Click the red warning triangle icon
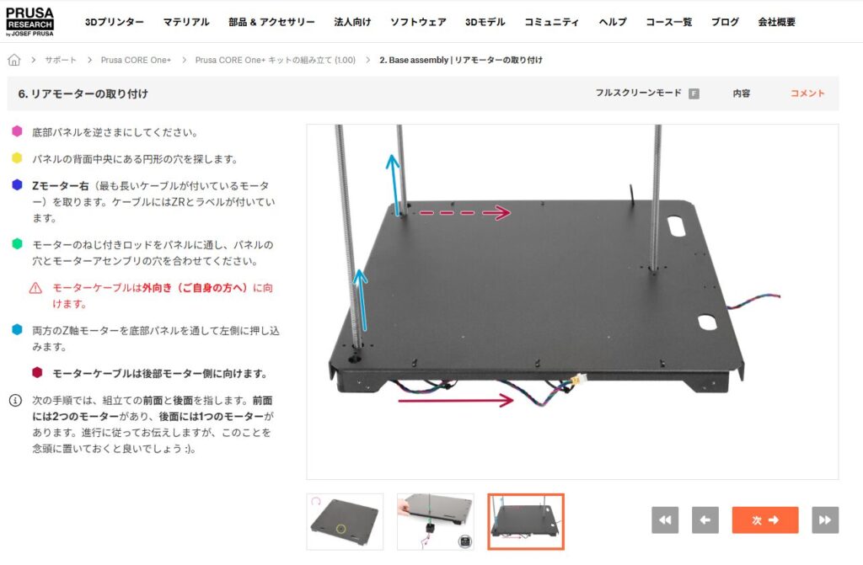 [x=35, y=288]
